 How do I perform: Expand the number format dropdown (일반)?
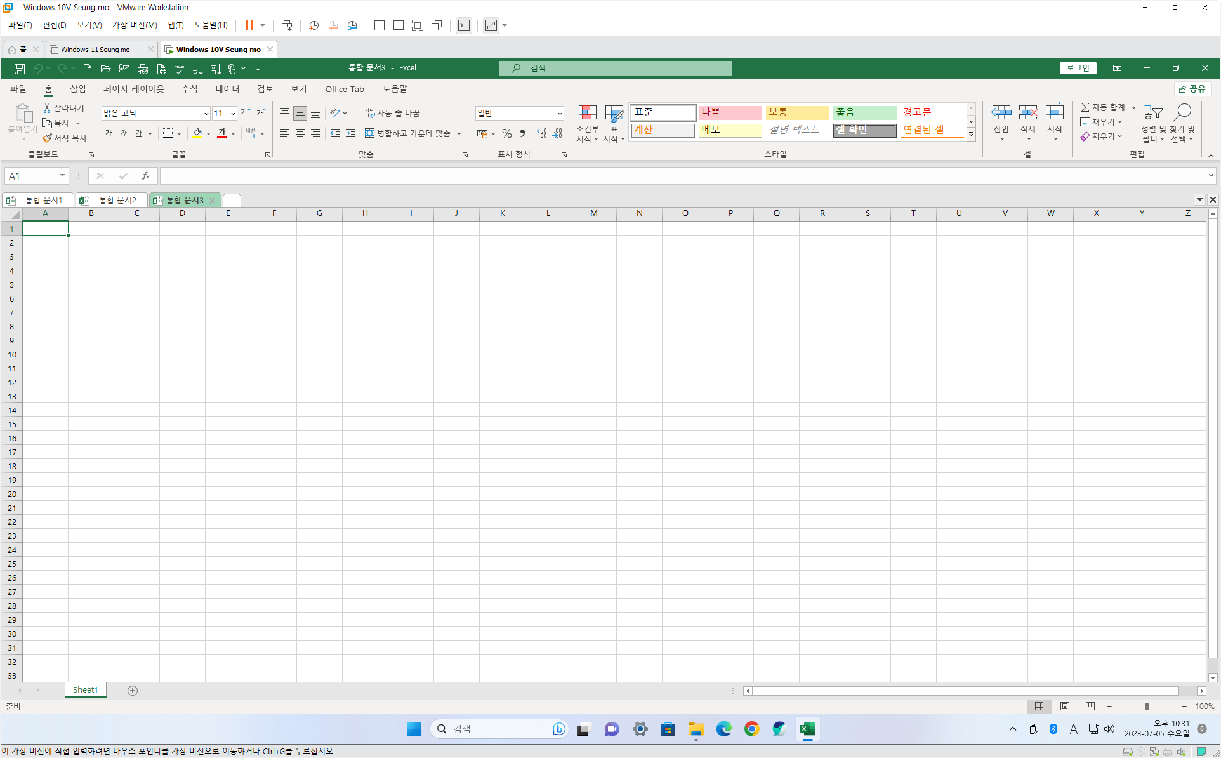559,114
